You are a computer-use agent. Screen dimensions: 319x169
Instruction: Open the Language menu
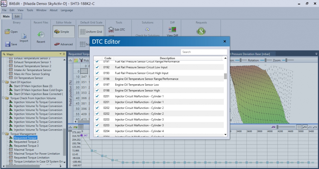point(67,10)
